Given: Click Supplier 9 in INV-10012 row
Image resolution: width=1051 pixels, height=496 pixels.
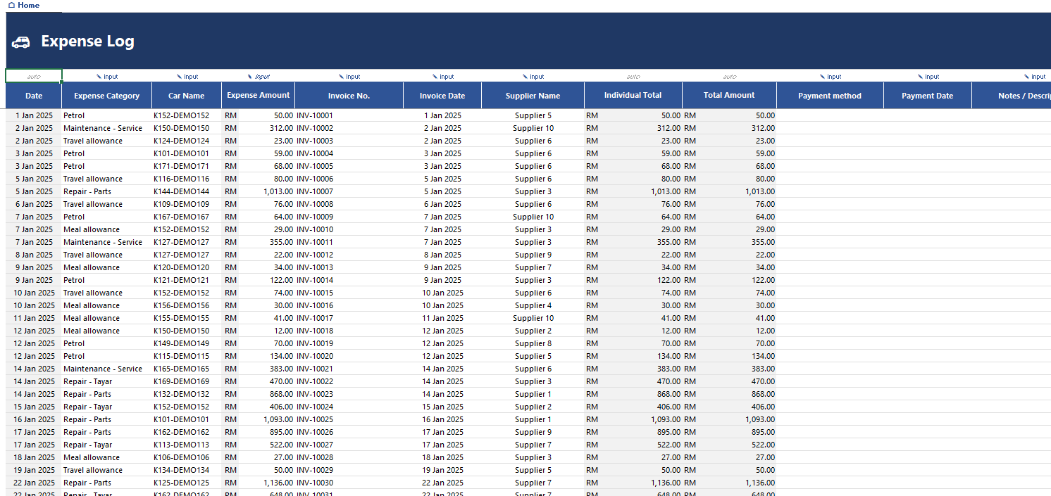Looking at the screenshot, I should [x=533, y=255].
